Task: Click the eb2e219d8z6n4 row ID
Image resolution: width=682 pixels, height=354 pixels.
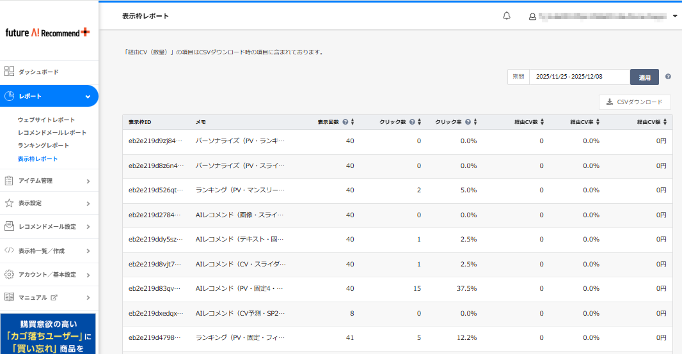Action: pos(155,165)
